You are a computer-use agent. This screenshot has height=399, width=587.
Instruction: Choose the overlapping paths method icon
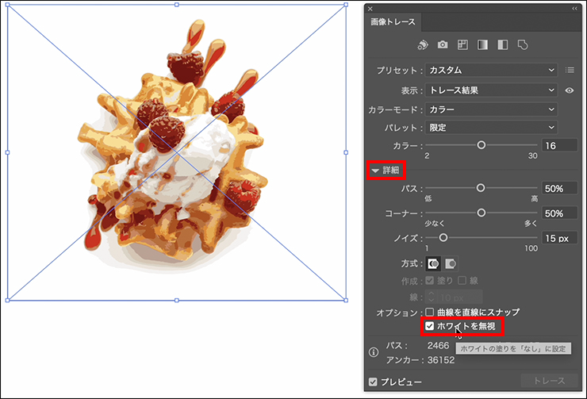(450, 263)
